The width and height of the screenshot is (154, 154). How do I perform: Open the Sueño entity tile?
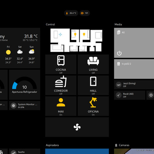(x=25, y=151)
